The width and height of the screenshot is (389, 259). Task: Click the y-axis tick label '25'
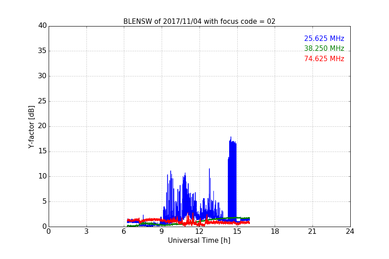42,101
